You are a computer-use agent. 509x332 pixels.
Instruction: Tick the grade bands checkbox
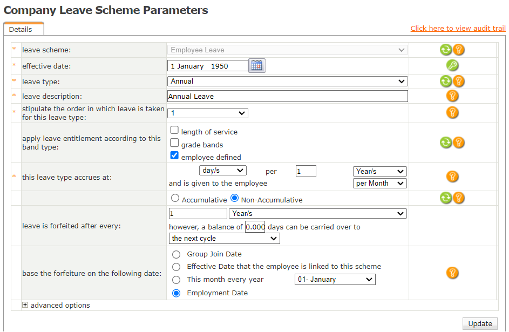click(x=174, y=143)
